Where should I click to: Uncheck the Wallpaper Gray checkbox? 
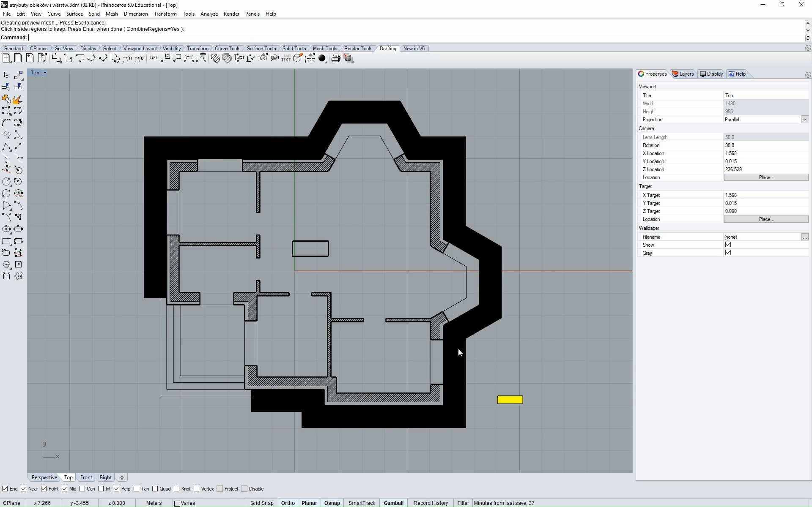click(x=728, y=253)
